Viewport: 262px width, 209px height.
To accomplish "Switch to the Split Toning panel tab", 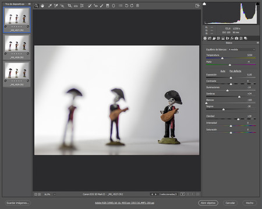I will point(223,38).
